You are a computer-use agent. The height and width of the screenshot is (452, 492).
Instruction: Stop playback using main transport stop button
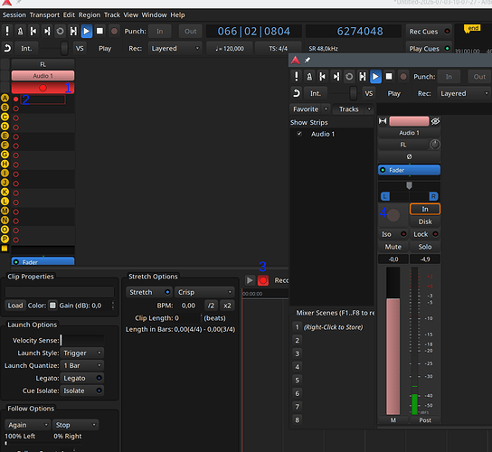(99, 31)
